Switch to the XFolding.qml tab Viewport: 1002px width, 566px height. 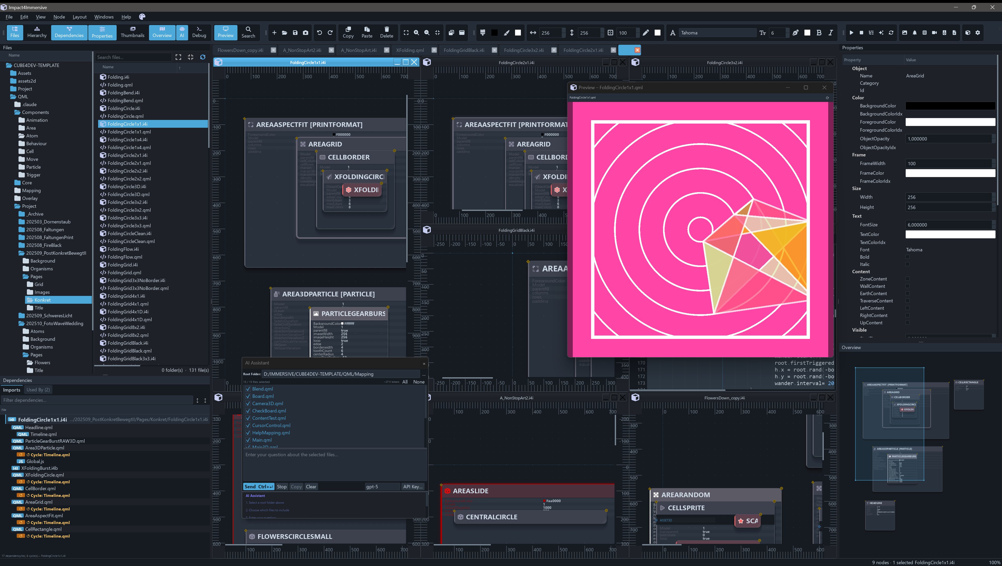point(410,50)
